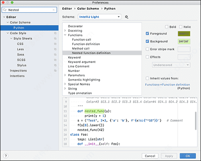The height and width of the screenshot is (161, 201).
Task: Select Sass under Style Sheets
Action: tap(21, 55)
